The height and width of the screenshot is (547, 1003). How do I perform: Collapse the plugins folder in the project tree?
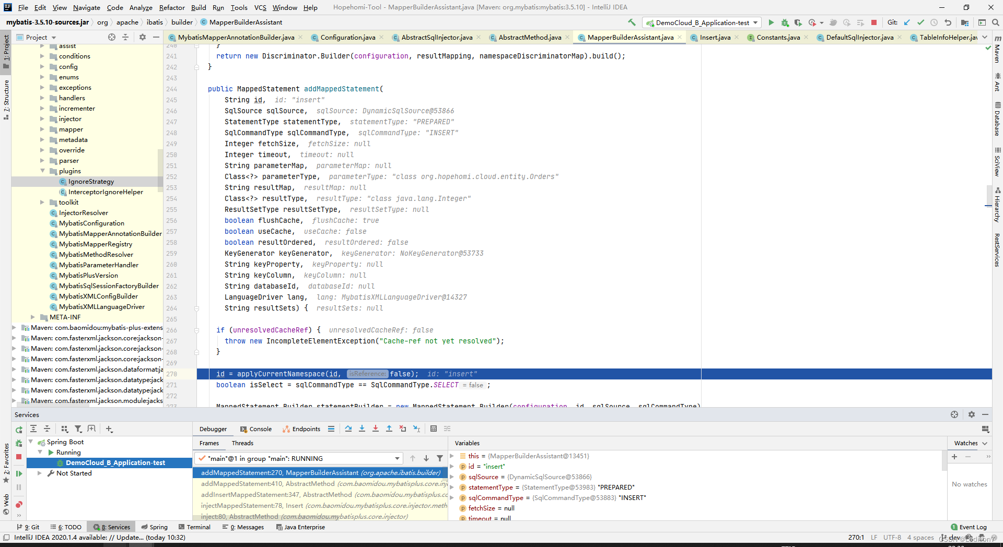pos(43,171)
